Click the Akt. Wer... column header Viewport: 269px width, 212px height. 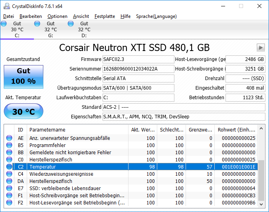tap(143, 130)
